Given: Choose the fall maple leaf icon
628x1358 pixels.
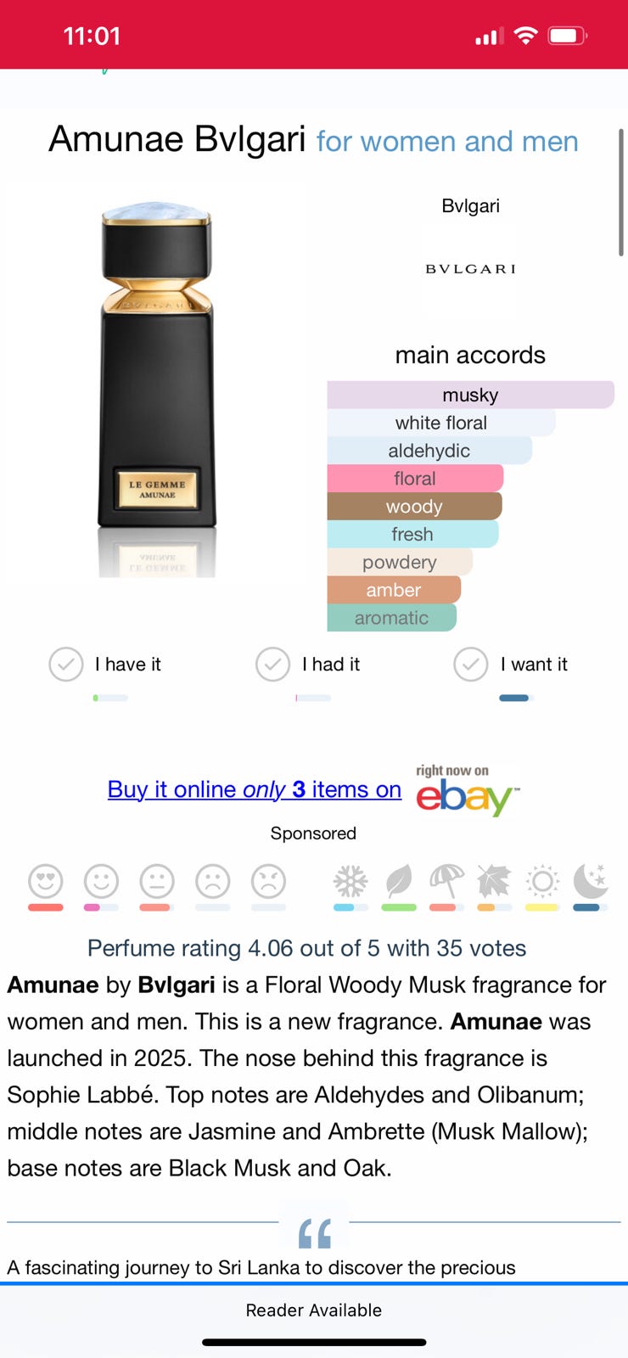Looking at the screenshot, I should (x=494, y=882).
